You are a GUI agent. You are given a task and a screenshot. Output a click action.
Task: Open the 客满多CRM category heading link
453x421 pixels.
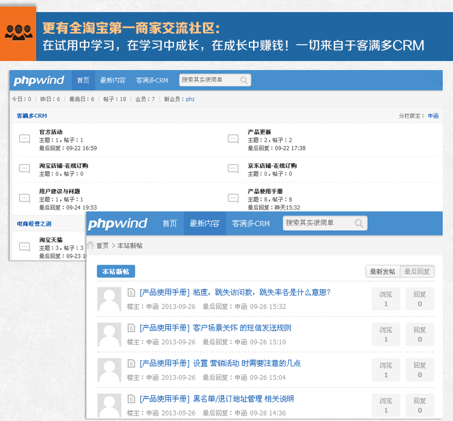(x=32, y=116)
